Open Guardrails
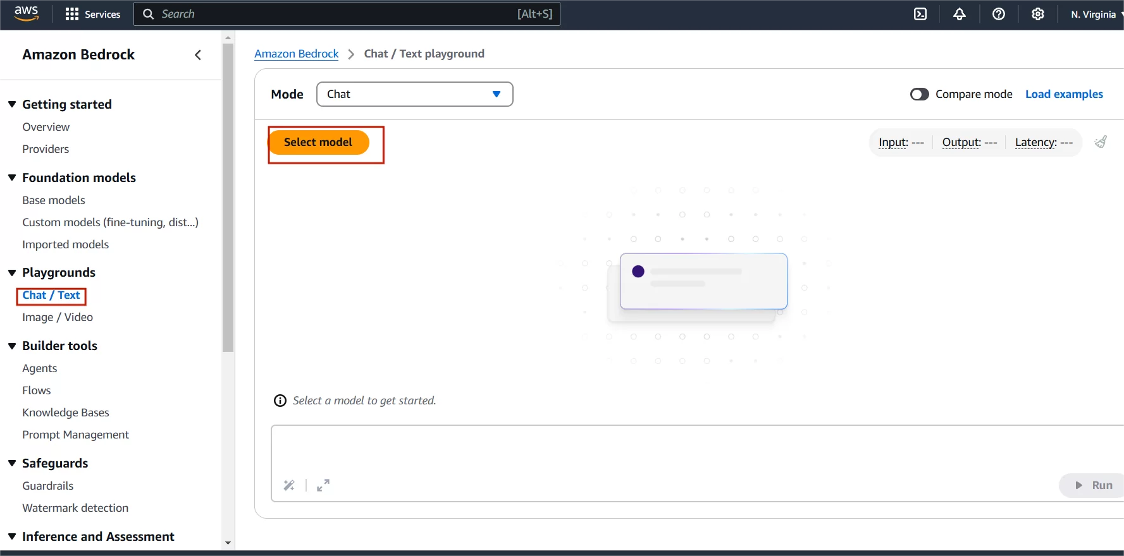This screenshot has width=1124, height=556. tap(48, 486)
